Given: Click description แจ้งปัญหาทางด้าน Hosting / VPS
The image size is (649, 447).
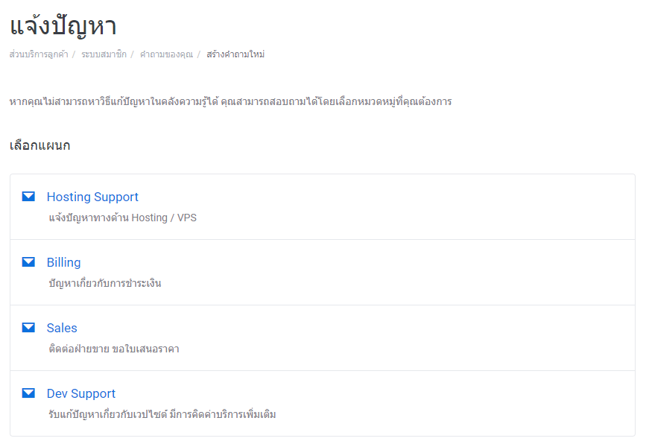Looking at the screenshot, I should [x=122, y=218].
